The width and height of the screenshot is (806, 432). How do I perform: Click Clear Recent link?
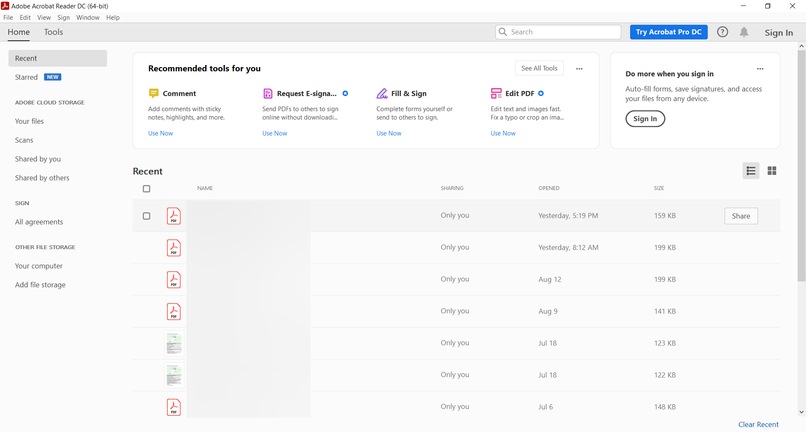point(759,424)
